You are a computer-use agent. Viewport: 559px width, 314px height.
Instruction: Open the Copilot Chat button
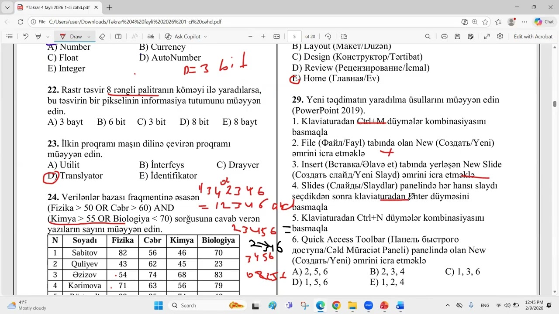point(544,22)
